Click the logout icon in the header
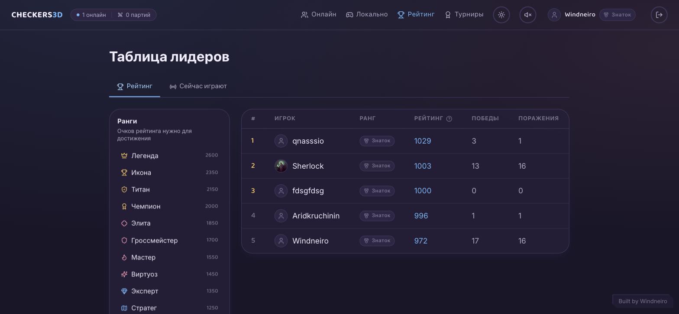The width and height of the screenshot is (679, 314). pos(659,15)
